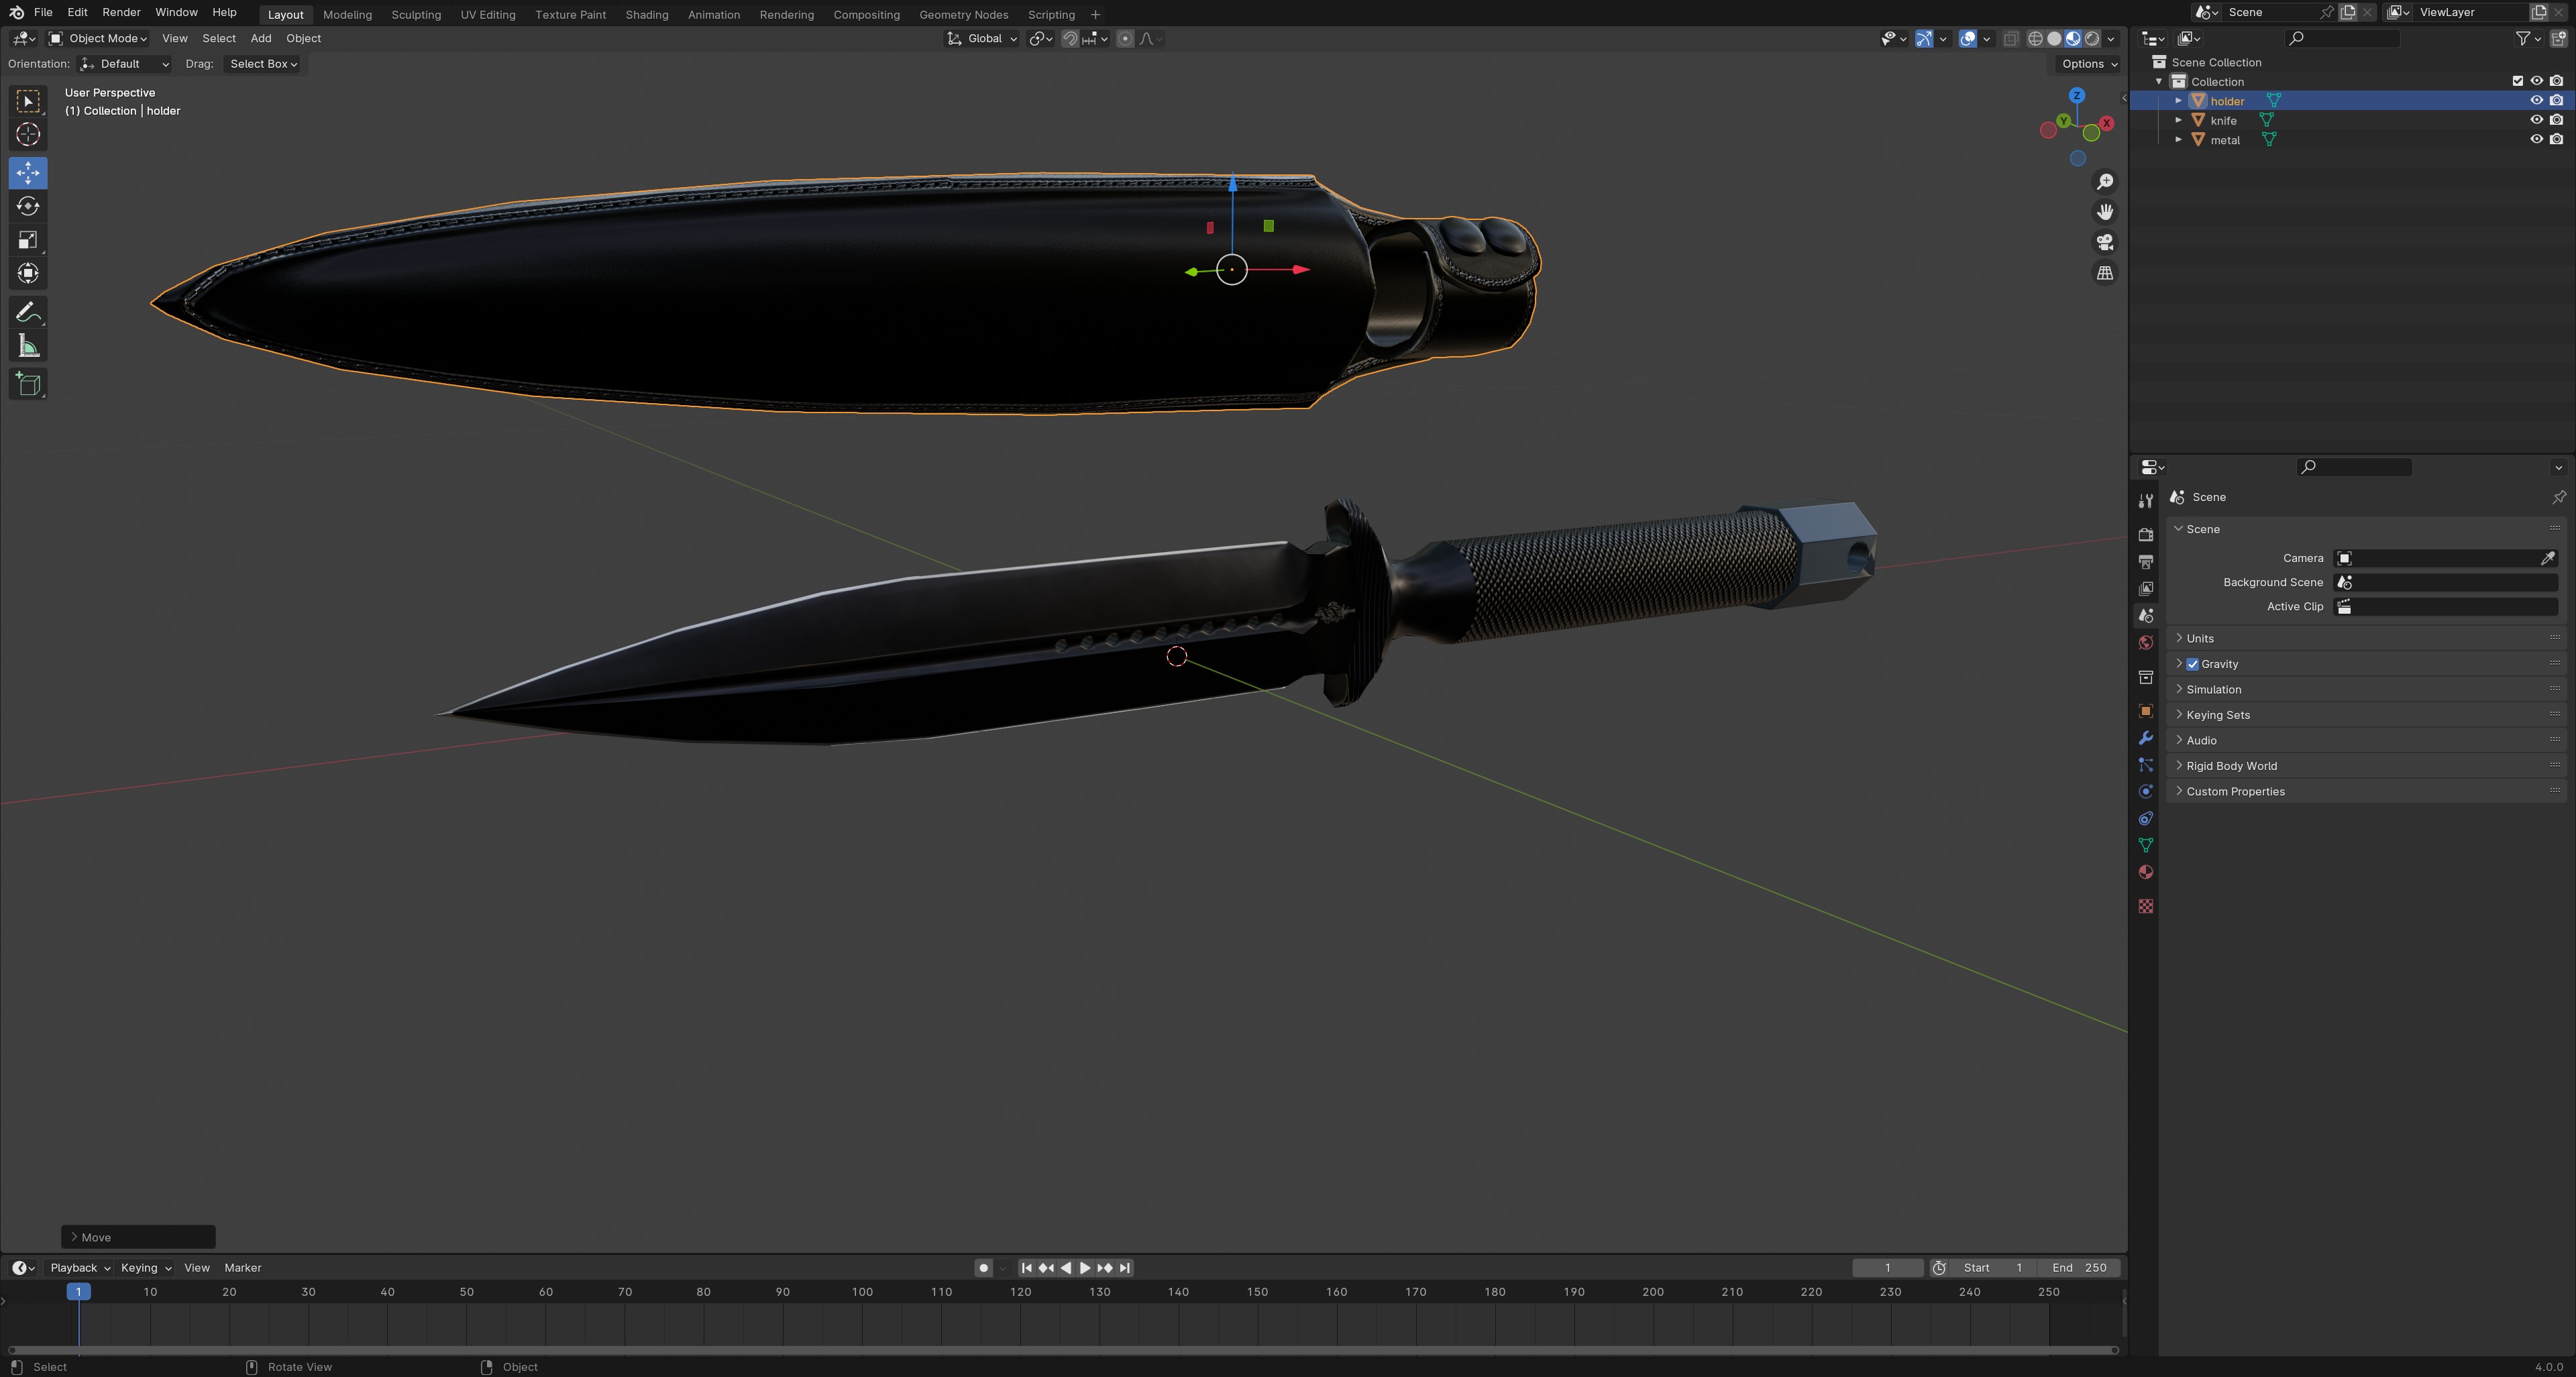Open the viewport Add menu
Screen dimensions: 2576x1377
point(260,38)
